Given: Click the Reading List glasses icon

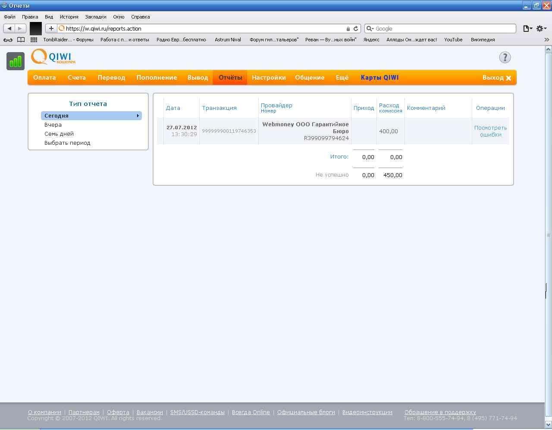Looking at the screenshot, I should click(x=8, y=40).
